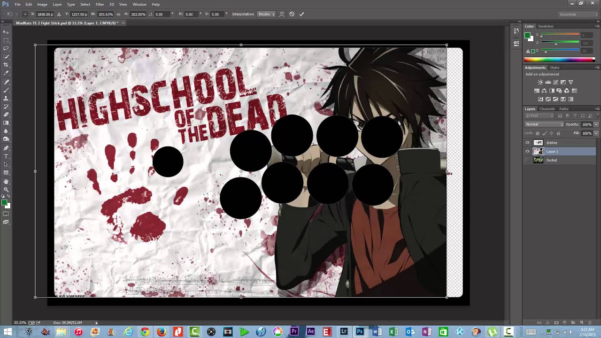The width and height of the screenshot is (601, 338).
Task: Open the Interpolation dropdown
Action: (266, 14)
